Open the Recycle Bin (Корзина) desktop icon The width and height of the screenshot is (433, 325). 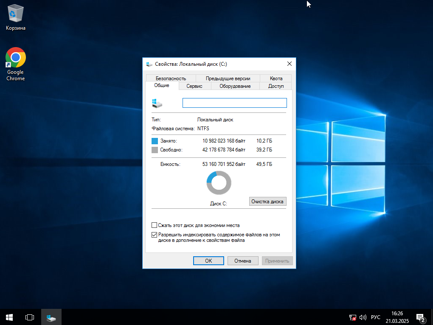click(16, 17)
